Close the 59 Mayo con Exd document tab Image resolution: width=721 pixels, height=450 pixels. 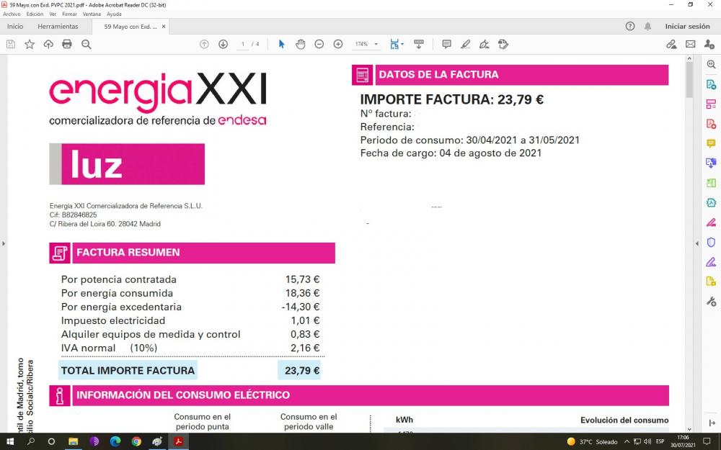163,27
